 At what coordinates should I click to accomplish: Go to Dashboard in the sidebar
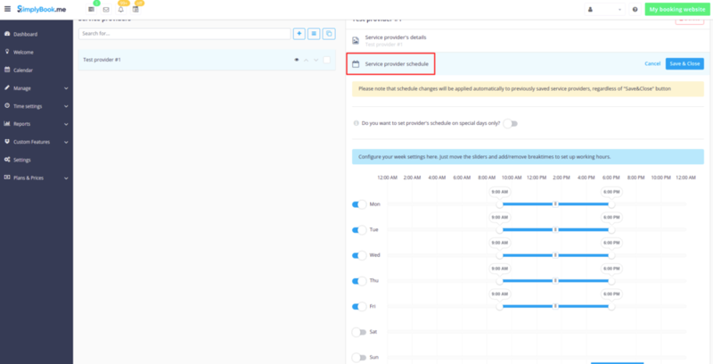pos(29,34)
